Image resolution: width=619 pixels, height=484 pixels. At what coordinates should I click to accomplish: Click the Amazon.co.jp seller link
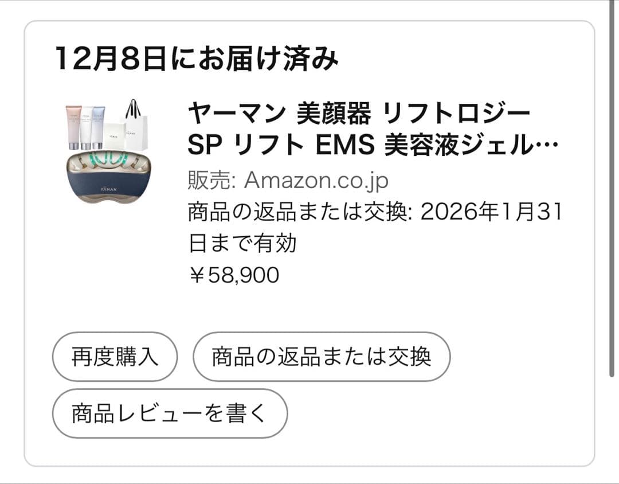tap(315, 179)
